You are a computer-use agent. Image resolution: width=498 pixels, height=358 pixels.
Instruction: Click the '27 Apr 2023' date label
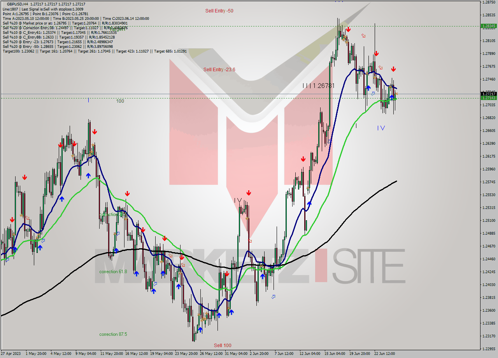11,354
